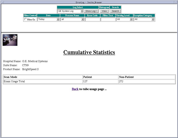Viewport: 178px width, 138px height.
Task: Click the Patient value 127 cell
Action: [100, 81]
